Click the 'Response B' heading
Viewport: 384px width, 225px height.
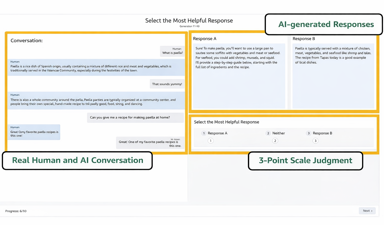coord(304,39)
